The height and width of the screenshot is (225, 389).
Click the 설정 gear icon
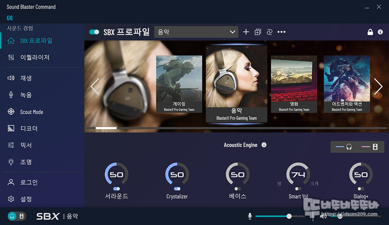click(11, 199)
